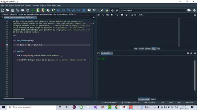Save all files from the toolbar
The width and height of the screenshot is (197, 110).
(x=18, y=10)
